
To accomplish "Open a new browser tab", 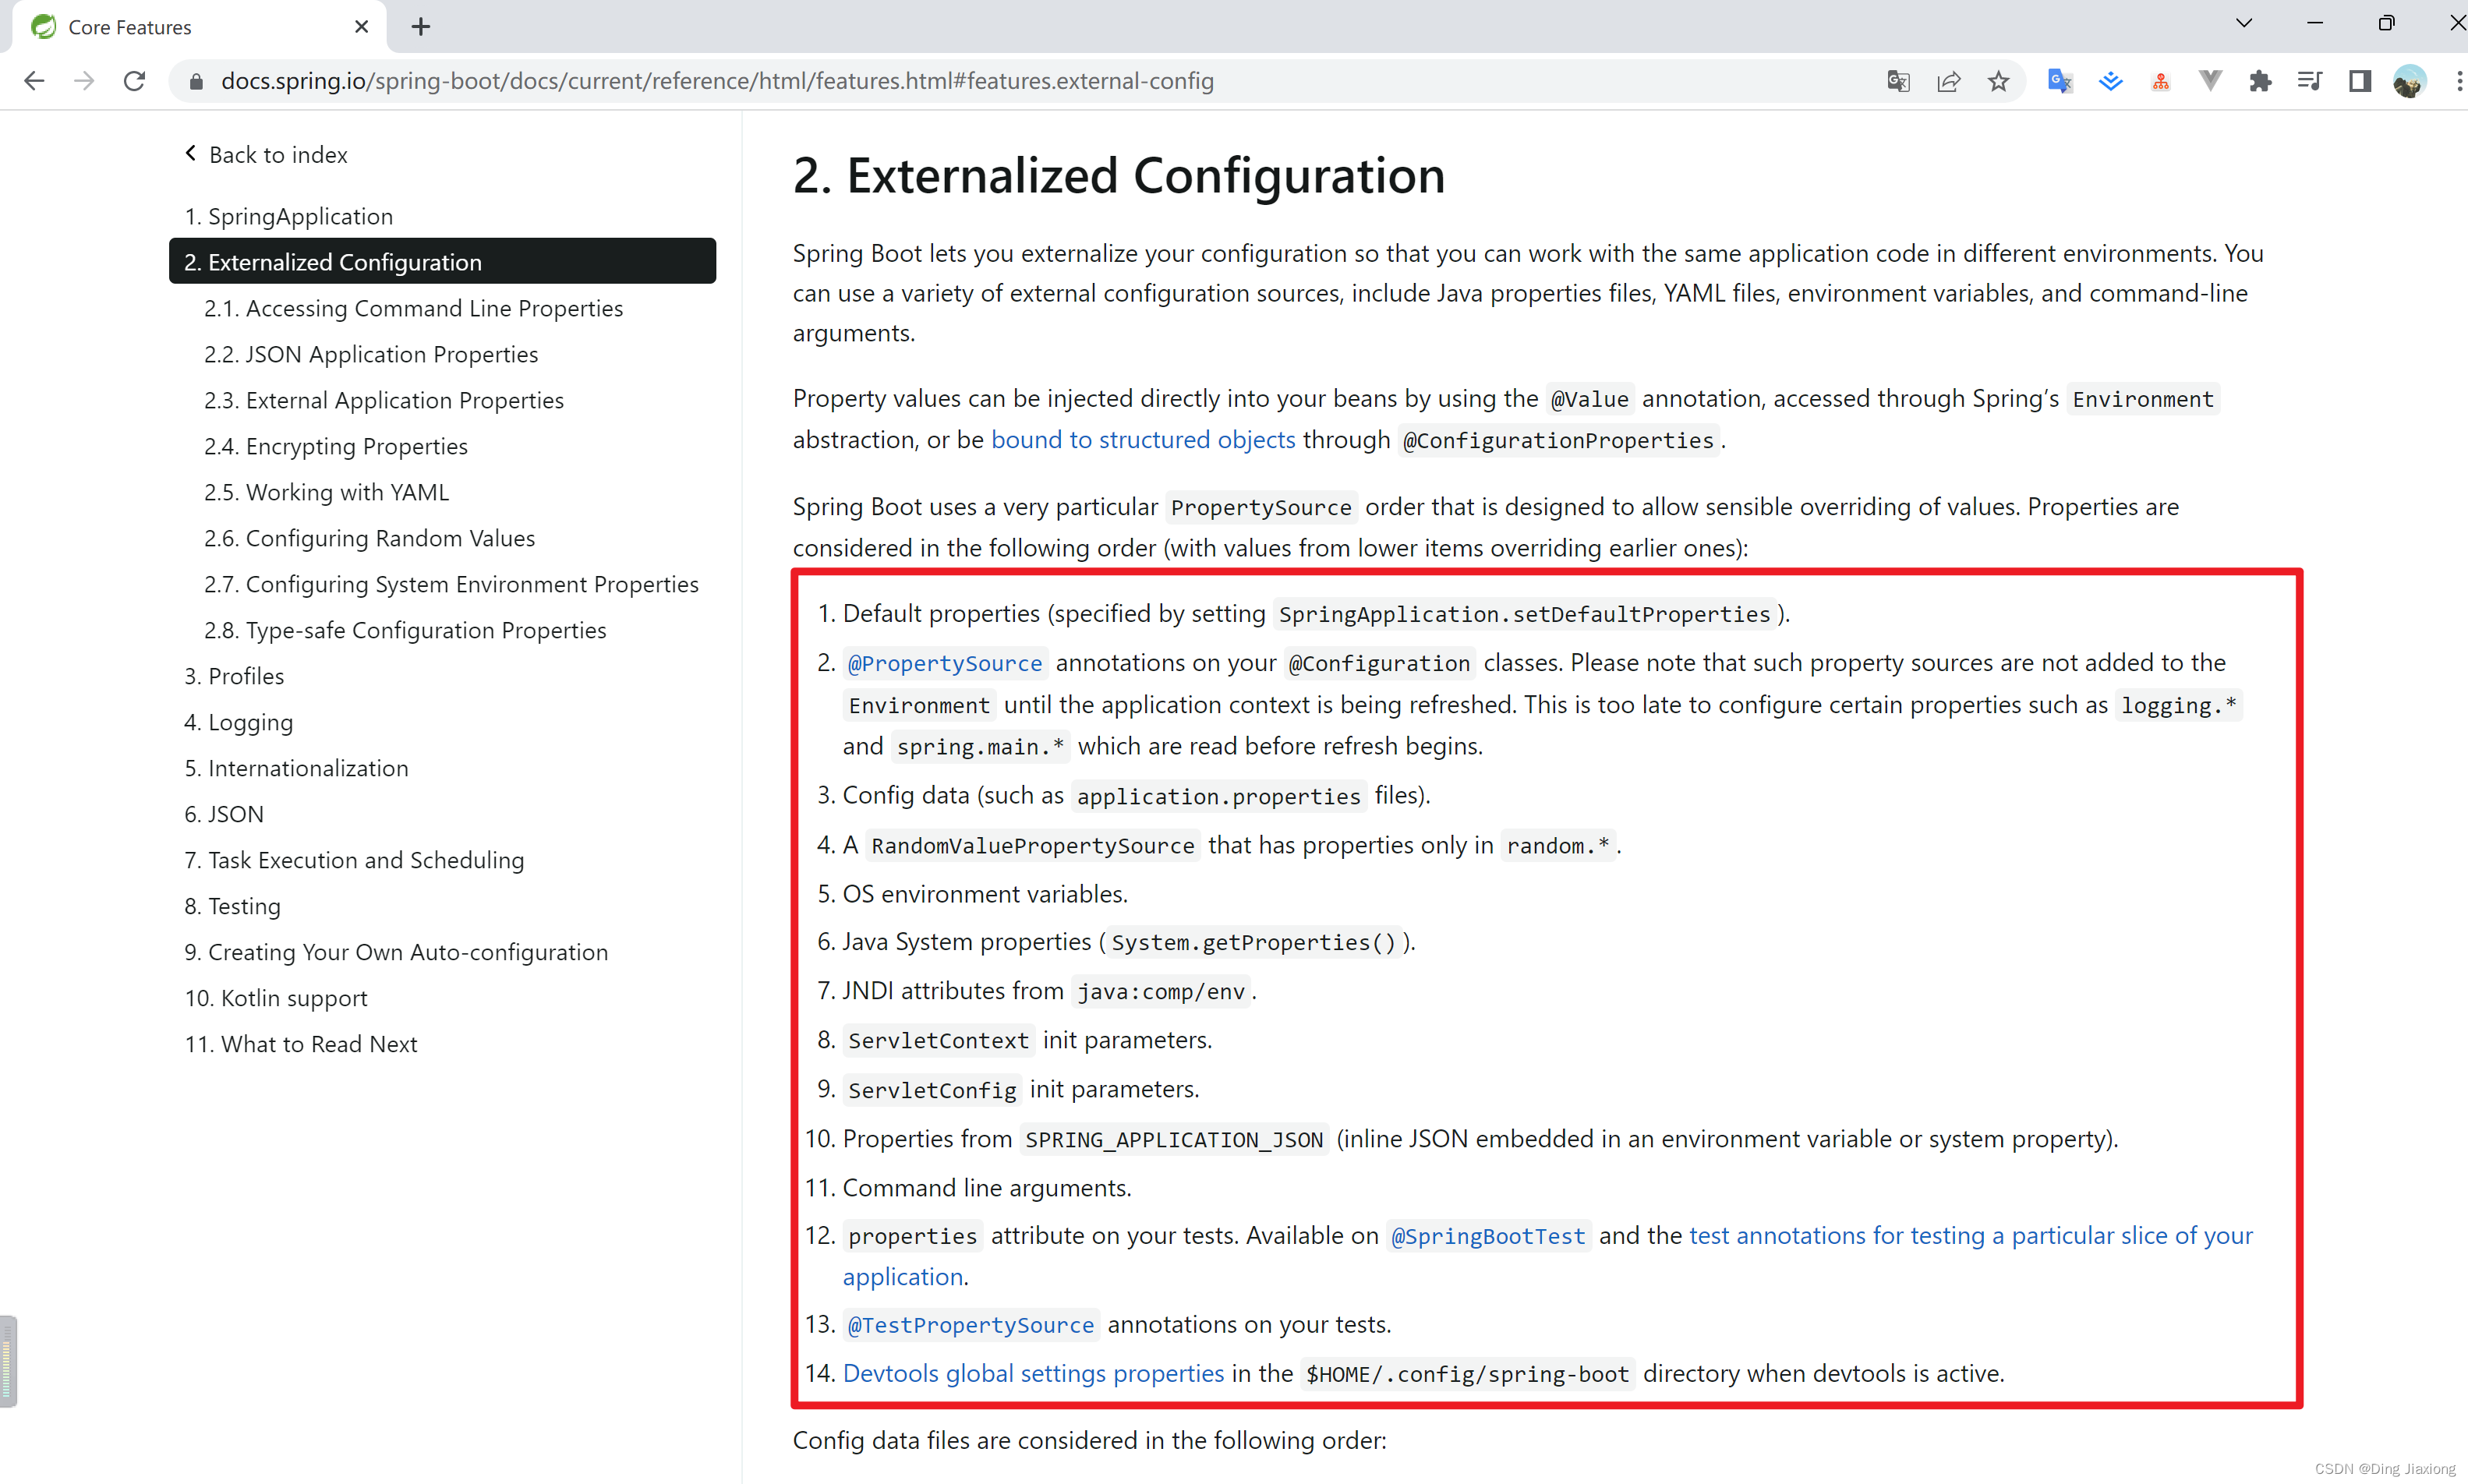I will tap(421, 27).
